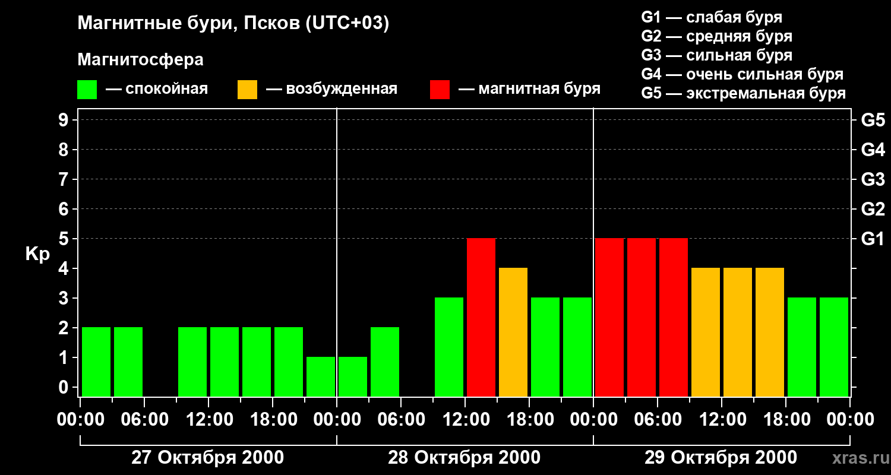891x475 pixels.
Task: Click the right-axis 'G3' level label
Action: click(x=873, y=180)
